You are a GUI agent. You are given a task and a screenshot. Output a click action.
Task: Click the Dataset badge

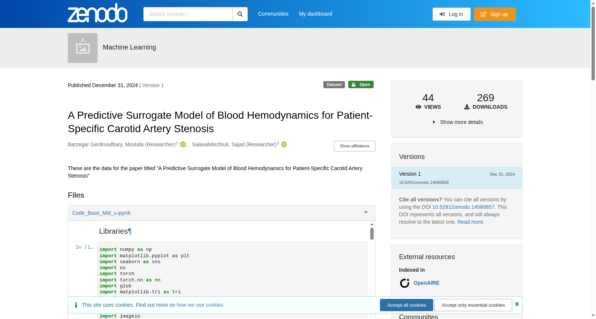[x=334, y=84]
